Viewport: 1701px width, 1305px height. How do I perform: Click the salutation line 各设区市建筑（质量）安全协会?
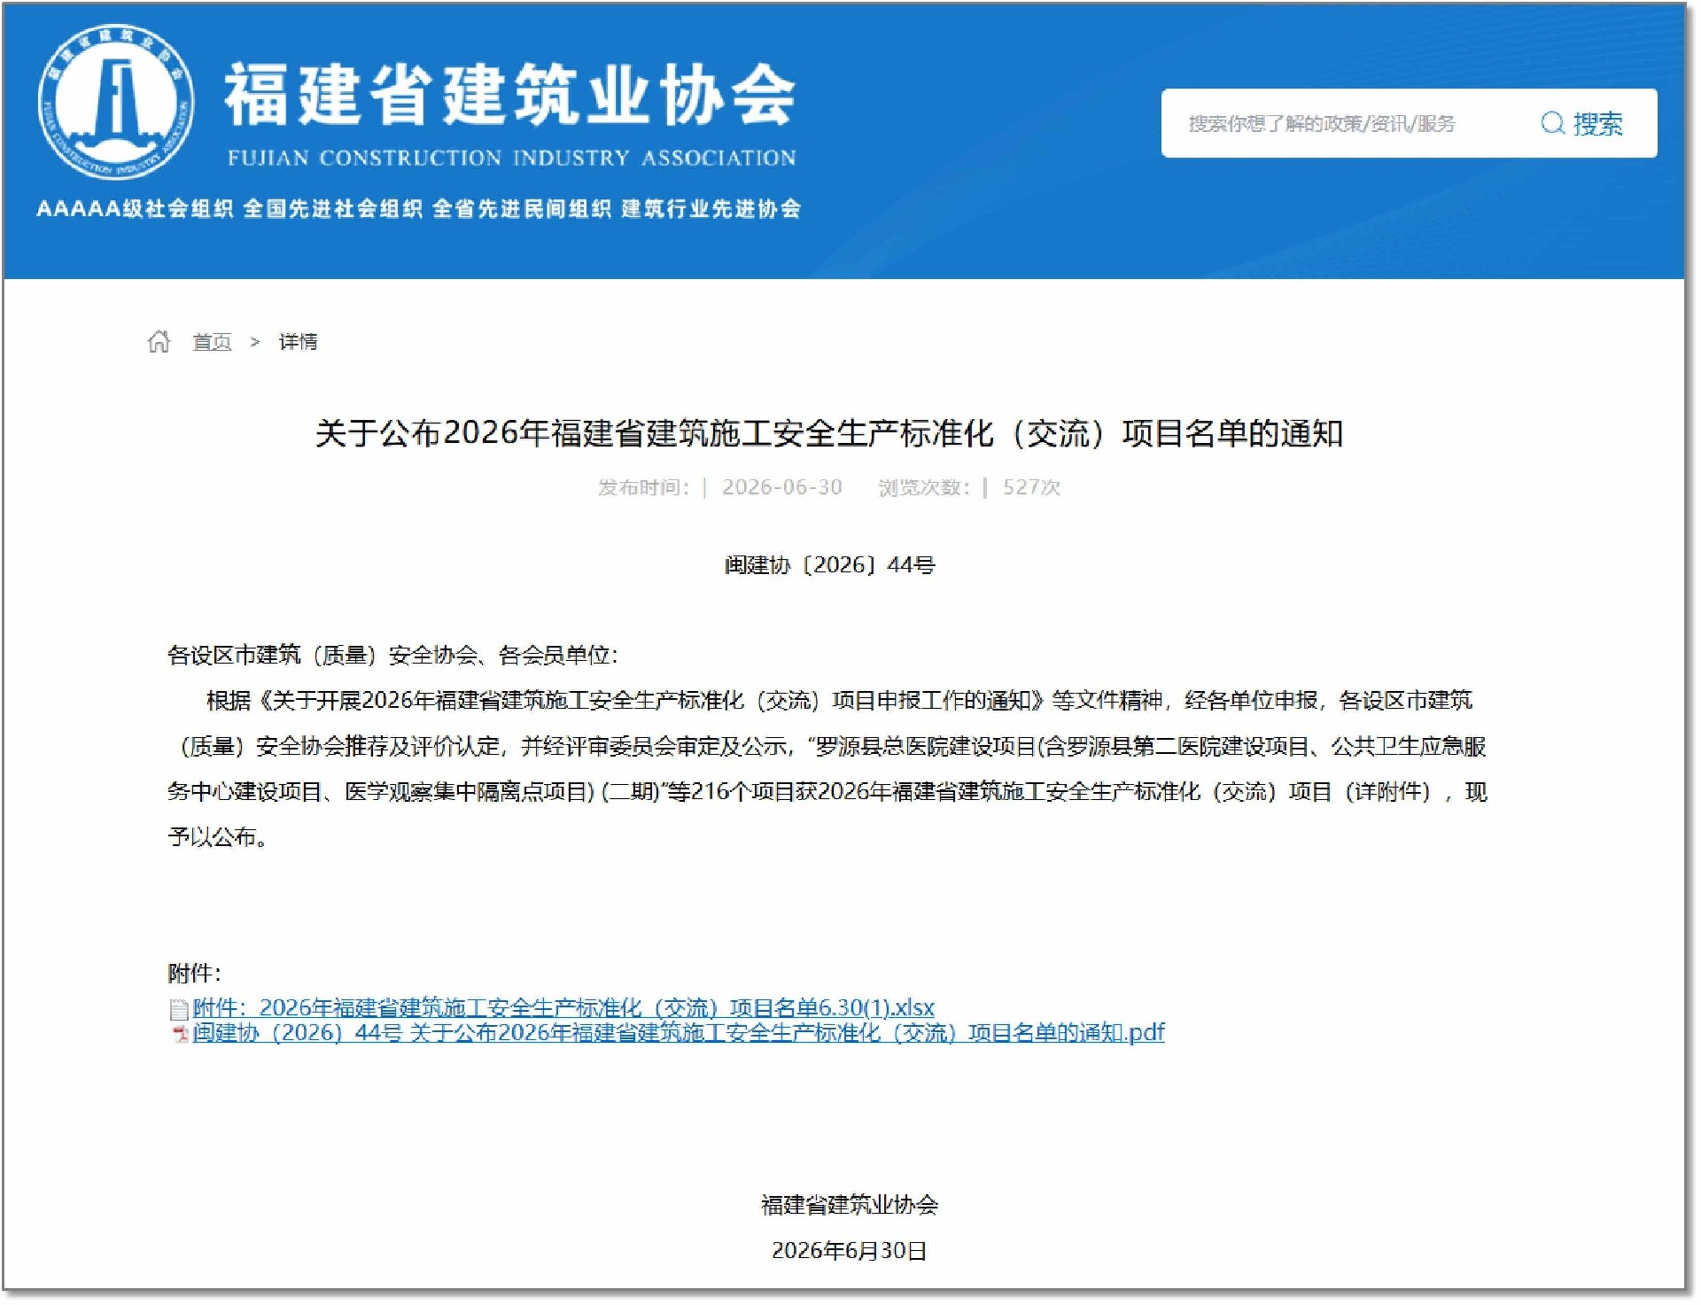coord(392,656)
